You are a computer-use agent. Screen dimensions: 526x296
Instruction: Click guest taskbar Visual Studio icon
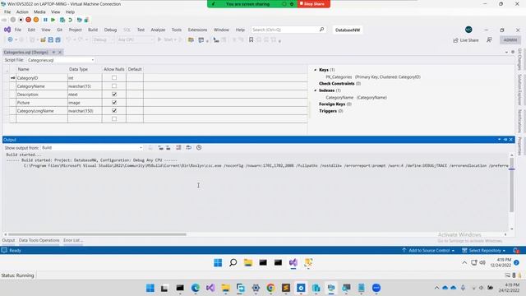click(293, 262)
